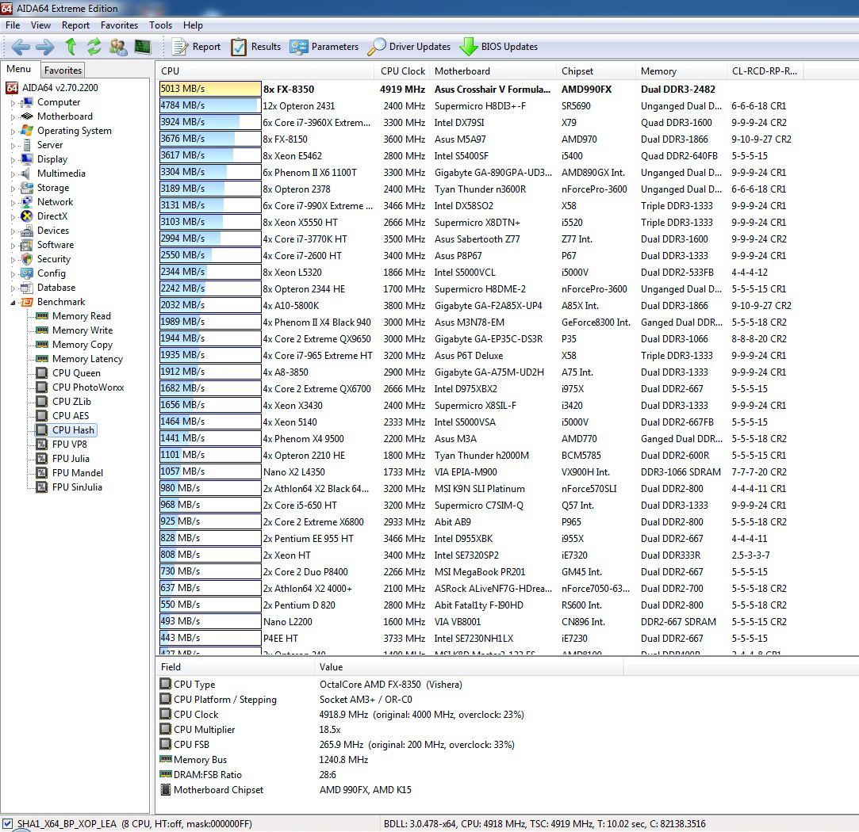859x832 pixels.
Task: Toggle the SHA1_X64_BP_XOP_LEA status bar checkbox
Action: [x=8, y=823]
